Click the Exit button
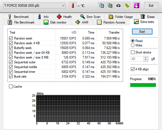This screenshot has width=162, height=130. click(151, 6)
